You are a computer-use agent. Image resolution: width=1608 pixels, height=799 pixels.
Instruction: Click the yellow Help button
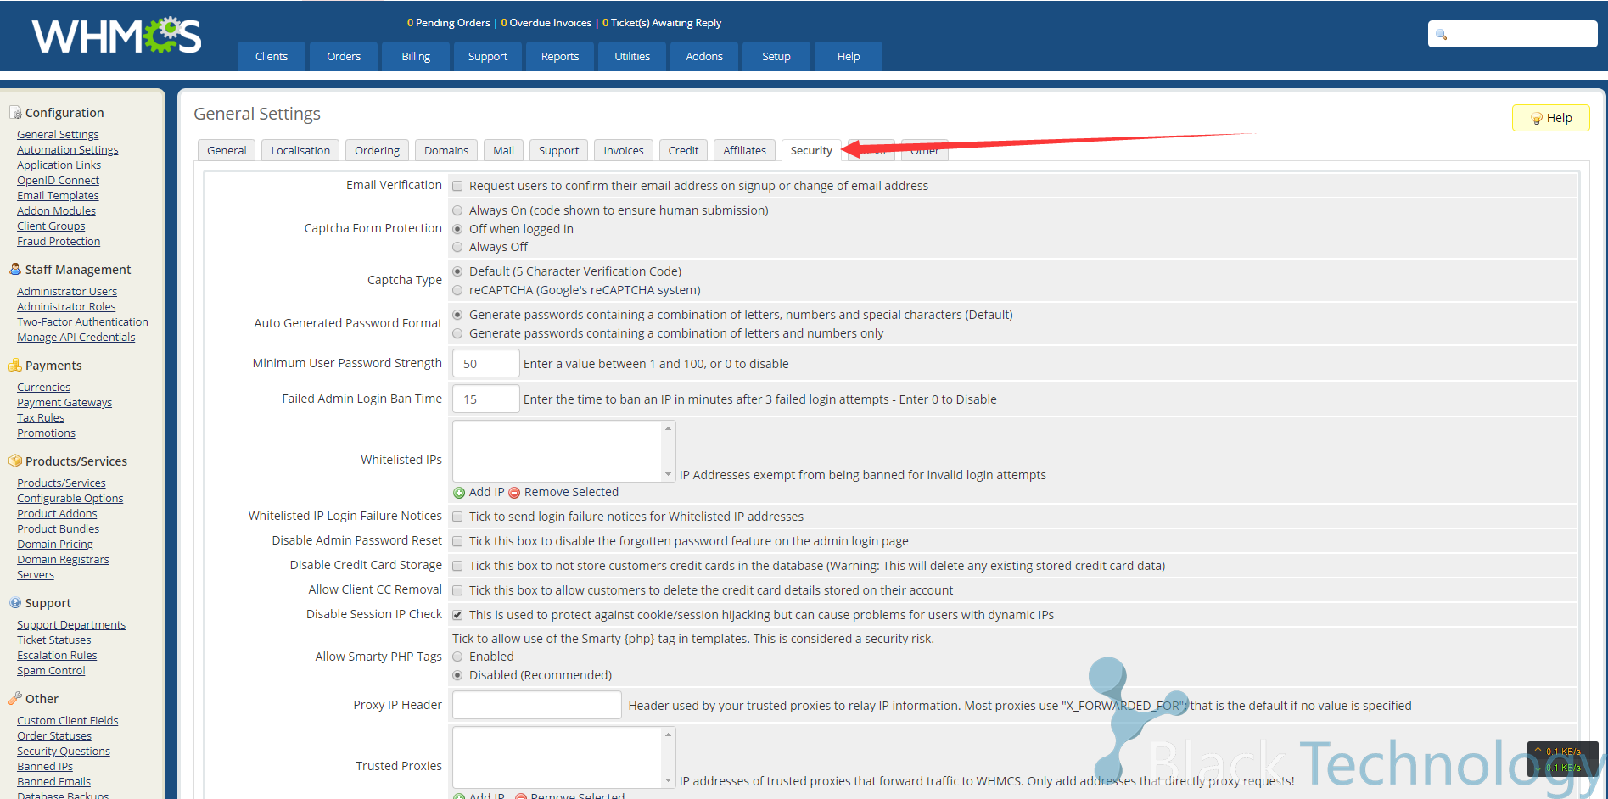click(x=1550, y=119)
